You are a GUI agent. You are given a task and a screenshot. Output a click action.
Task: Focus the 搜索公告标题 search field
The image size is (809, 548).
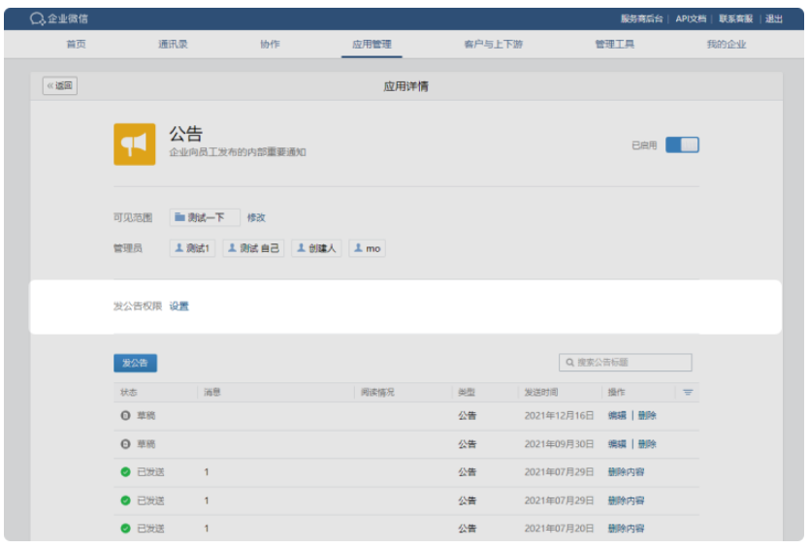tap(626, 362)
